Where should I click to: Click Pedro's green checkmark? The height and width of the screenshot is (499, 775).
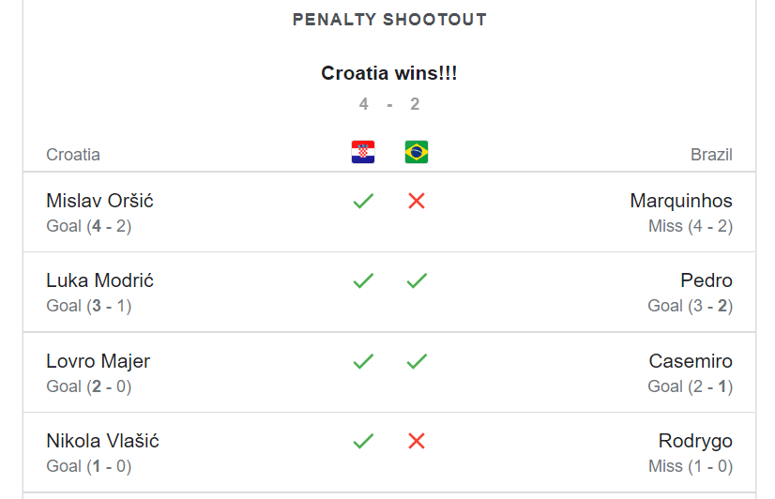click(x=417, y=280)
